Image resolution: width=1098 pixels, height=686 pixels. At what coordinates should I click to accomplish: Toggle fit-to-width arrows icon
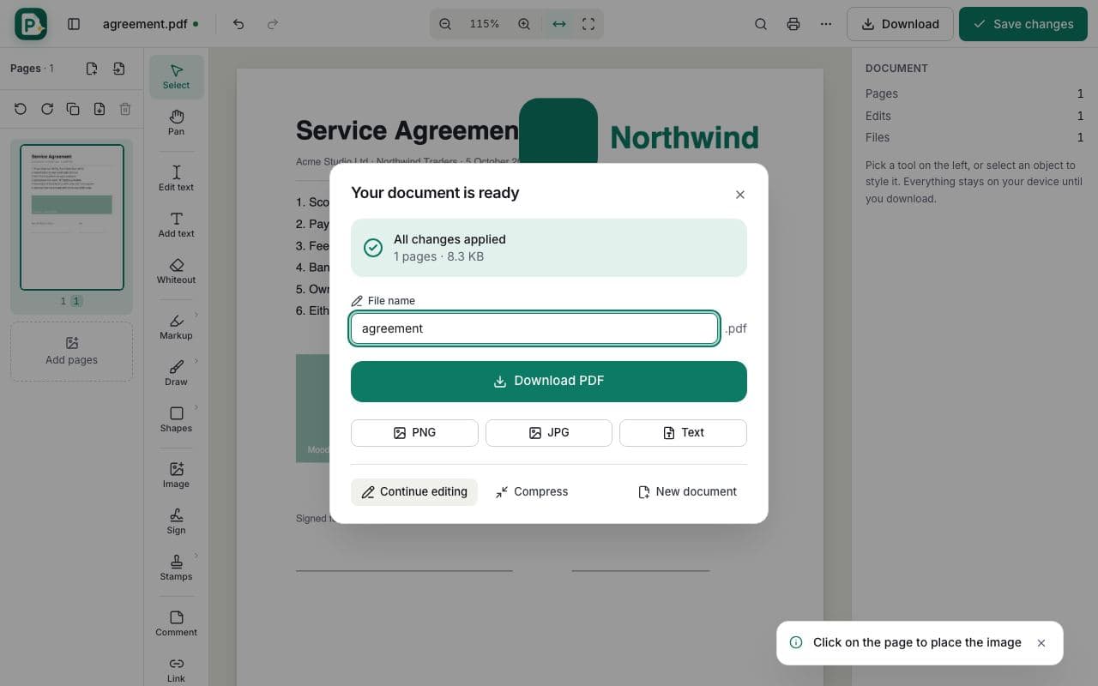[x=559, y=24]
